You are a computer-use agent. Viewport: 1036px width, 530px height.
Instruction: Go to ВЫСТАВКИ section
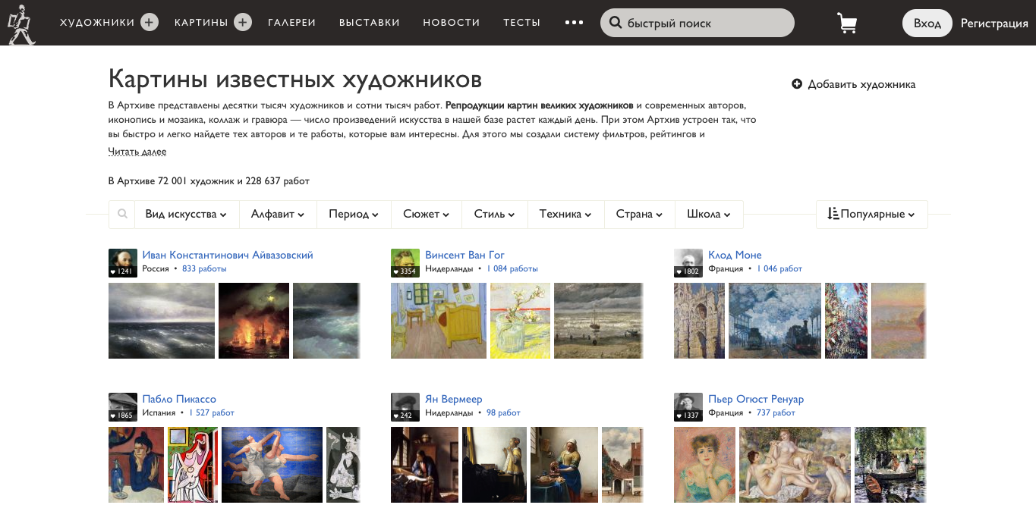pos(370,23)
